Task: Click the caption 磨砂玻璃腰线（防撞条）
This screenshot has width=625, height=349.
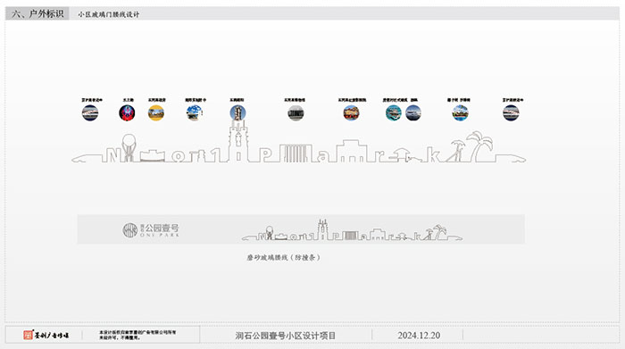Action: (283, 257)
